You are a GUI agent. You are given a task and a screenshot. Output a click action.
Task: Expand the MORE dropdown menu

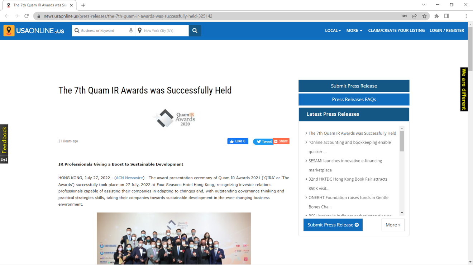tap(354, 31)
